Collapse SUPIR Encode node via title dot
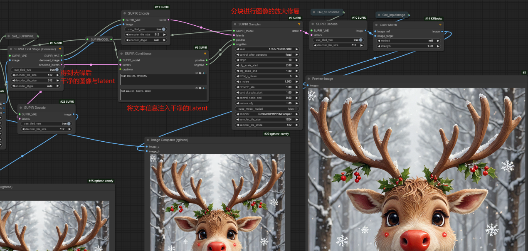This screenshot has height=251, width=528. click(124, 13)
